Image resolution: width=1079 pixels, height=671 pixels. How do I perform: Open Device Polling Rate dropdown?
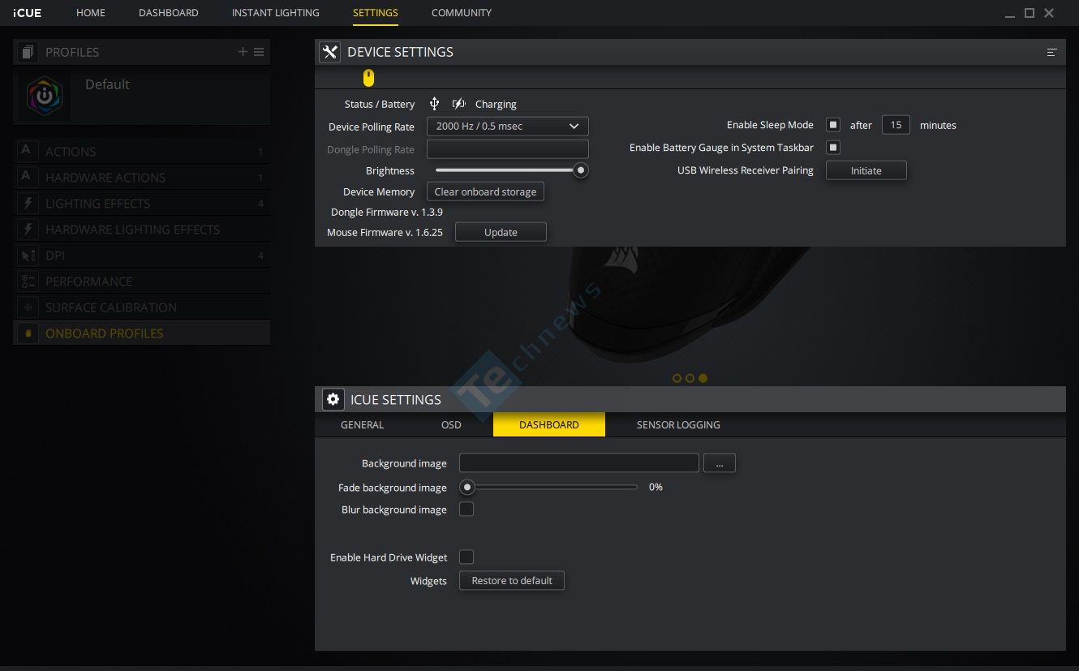coord(508,126)
